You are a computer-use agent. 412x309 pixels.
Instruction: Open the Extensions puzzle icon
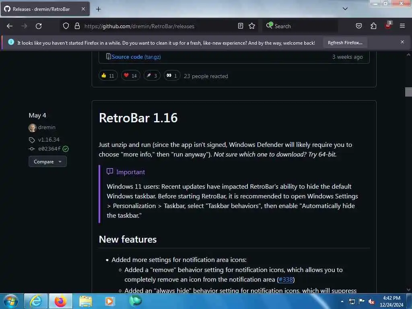pos(373,26)
